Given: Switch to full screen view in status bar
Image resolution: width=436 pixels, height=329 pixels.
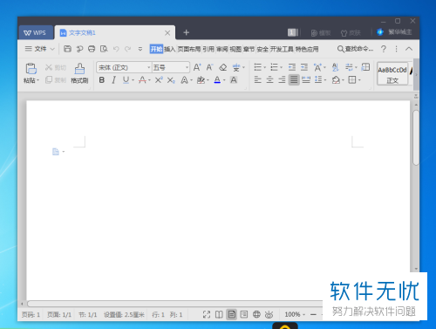Looking at the screenshot, I should (207, 314).
